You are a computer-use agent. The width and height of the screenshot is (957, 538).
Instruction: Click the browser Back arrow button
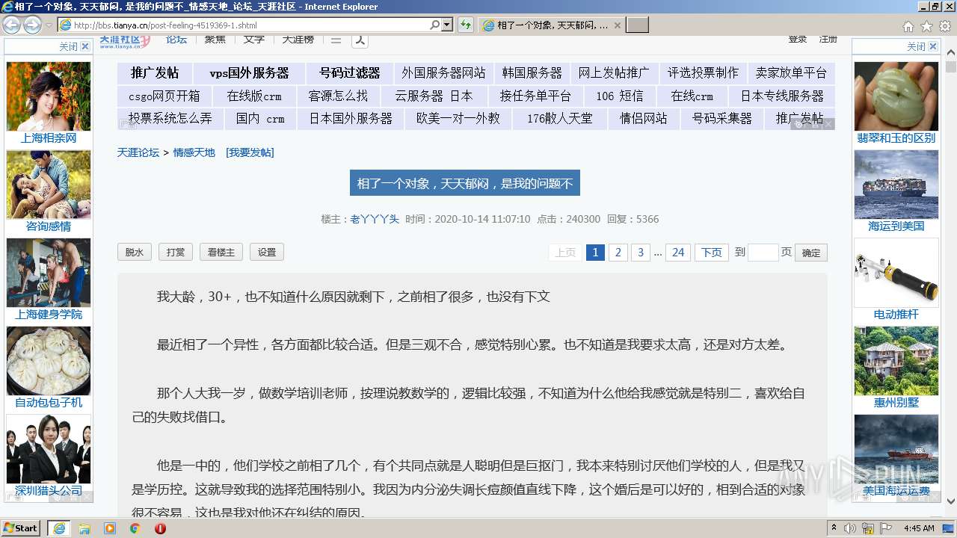point(11,25)
